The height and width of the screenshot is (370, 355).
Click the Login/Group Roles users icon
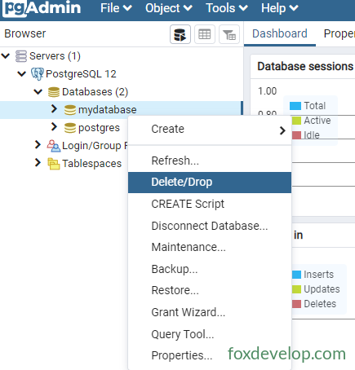point(54,146)
